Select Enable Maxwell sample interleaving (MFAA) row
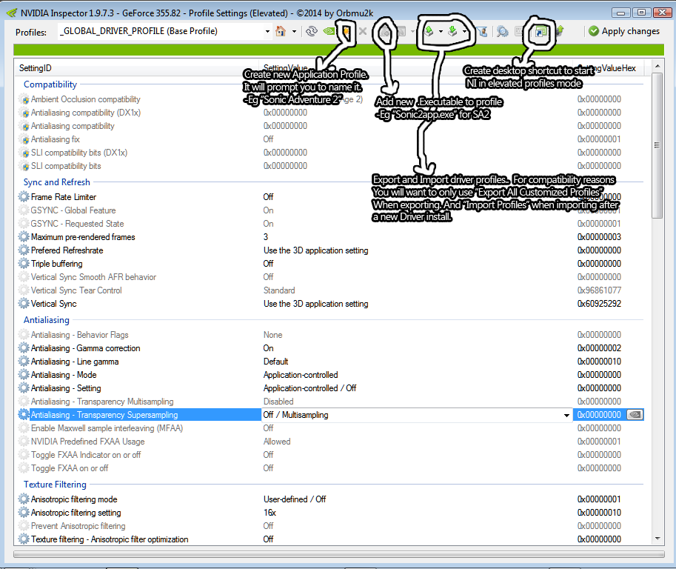Viewport: 676px width, 569px height. pos(107,429)
